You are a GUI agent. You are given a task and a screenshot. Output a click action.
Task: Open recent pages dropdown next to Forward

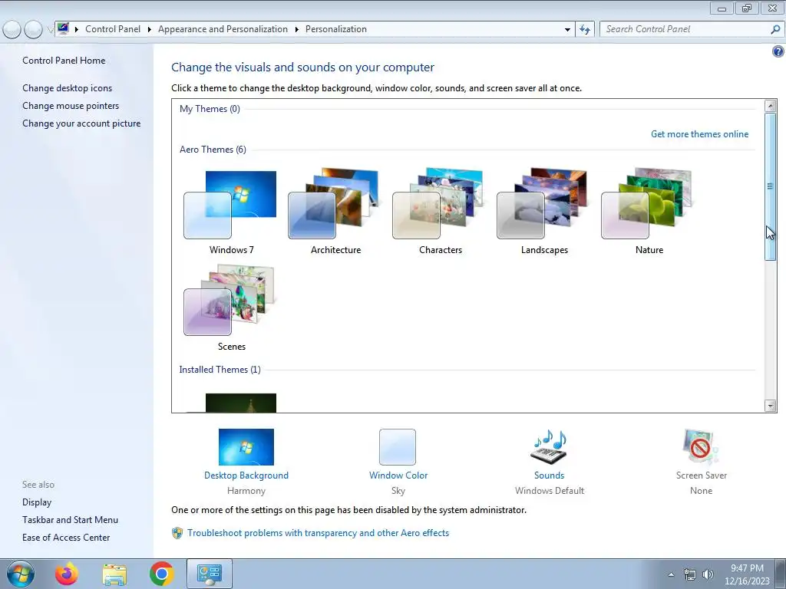50,30
